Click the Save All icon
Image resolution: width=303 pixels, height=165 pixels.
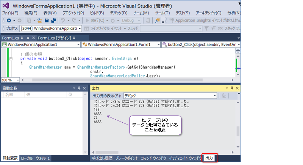click(53, 20)
